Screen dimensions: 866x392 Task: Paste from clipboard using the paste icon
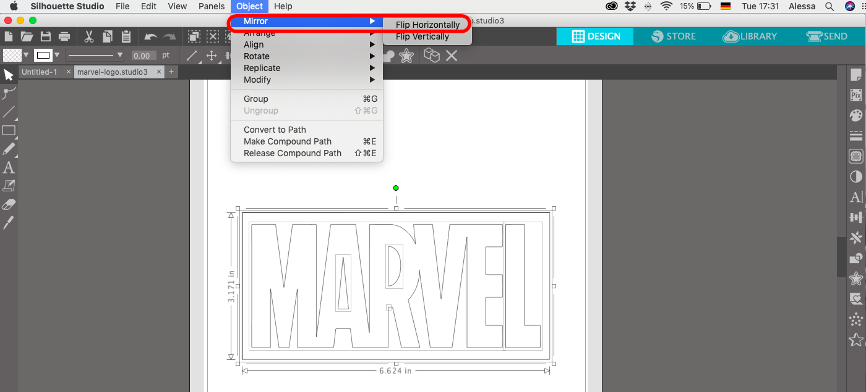[x=126, y=36]
